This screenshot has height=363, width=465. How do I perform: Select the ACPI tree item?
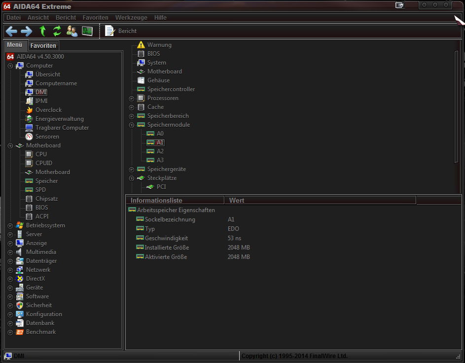coord(42,217)
